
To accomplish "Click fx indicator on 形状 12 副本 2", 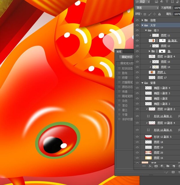I will point(179,116).
